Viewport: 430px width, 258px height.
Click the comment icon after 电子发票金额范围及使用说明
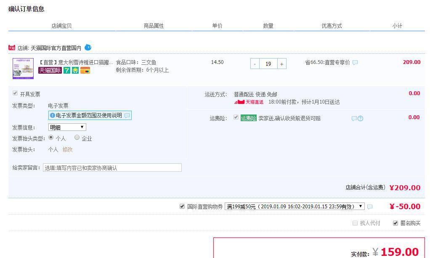click(127, 116)
